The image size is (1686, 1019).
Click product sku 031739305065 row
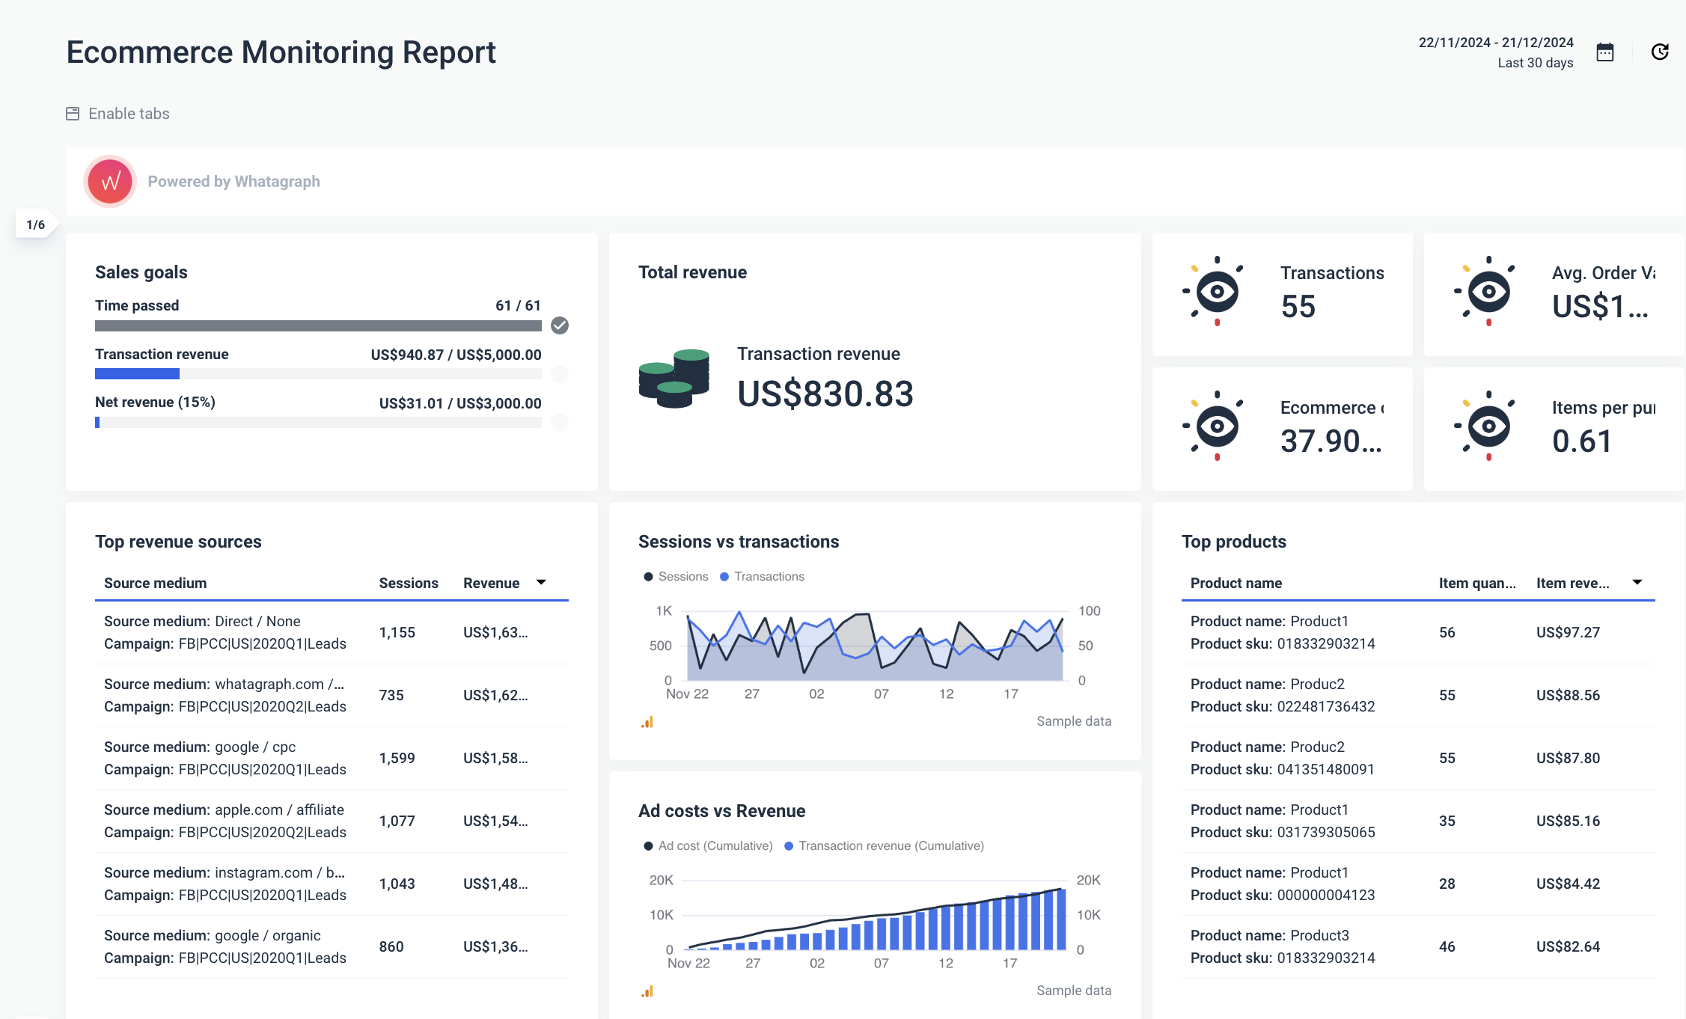[x=1418, y=821]
